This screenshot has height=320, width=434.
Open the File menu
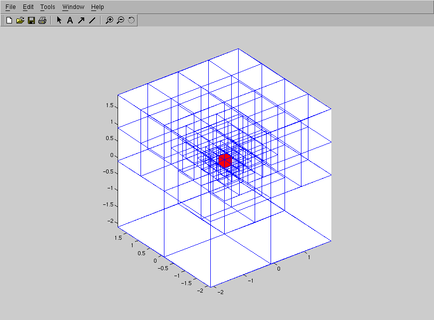pos(10,7)
